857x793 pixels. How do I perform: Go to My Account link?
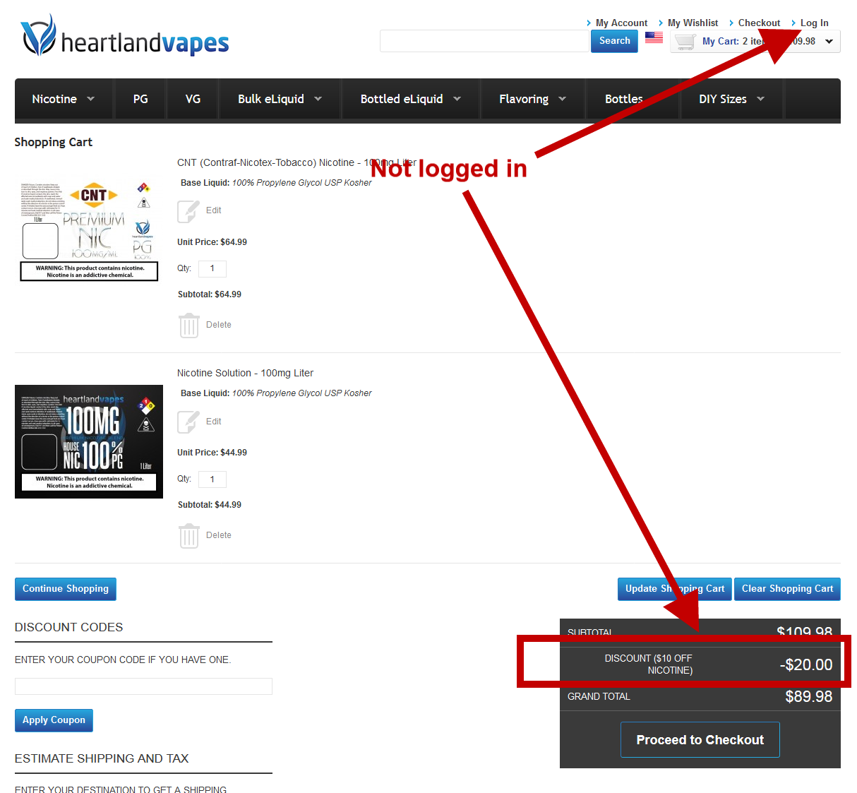[x=621, y=23]
